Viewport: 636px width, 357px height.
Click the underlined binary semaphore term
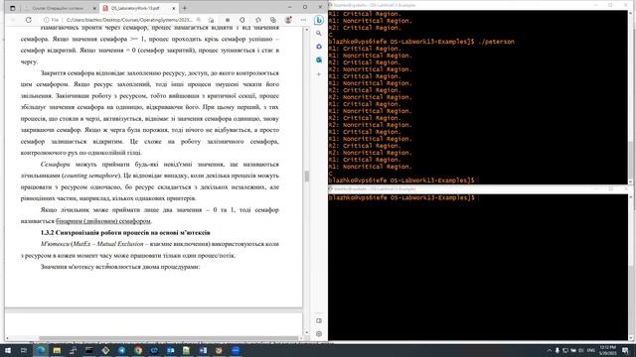103,221
